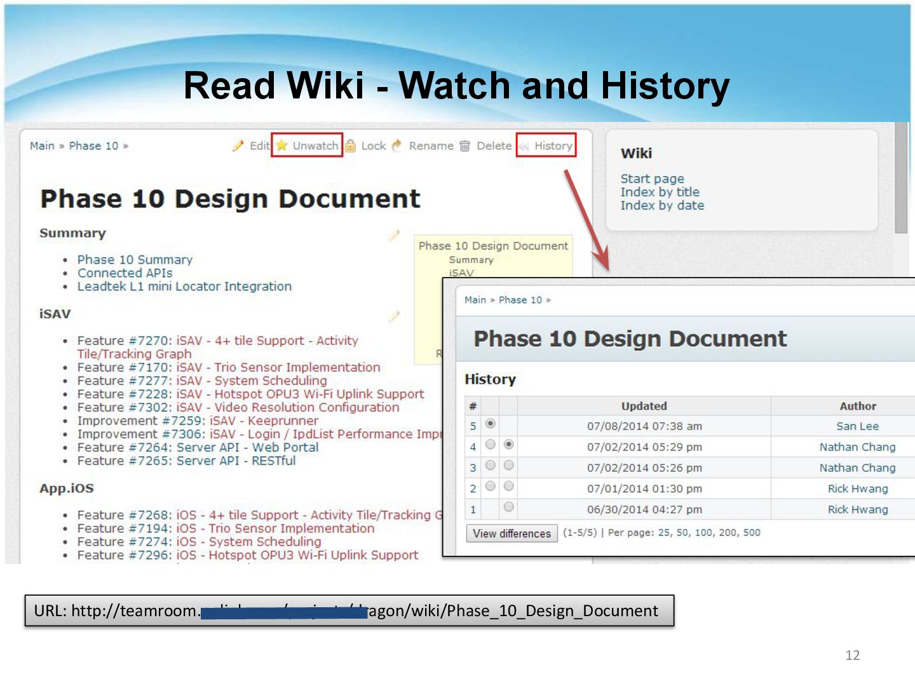Click the Delete trash can icon
Screen dimensions: 915x686
465,146
